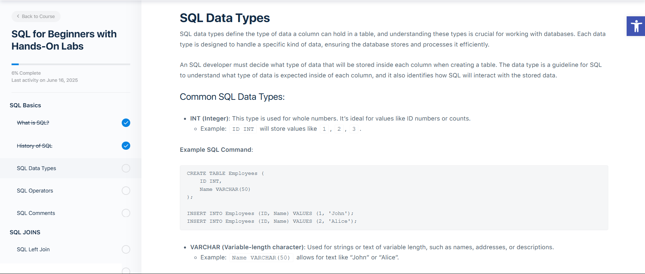645x274 pixels.
Task: Open the SQL Comments lesson link
Action: pyautogui.click(x=36, y=213)
